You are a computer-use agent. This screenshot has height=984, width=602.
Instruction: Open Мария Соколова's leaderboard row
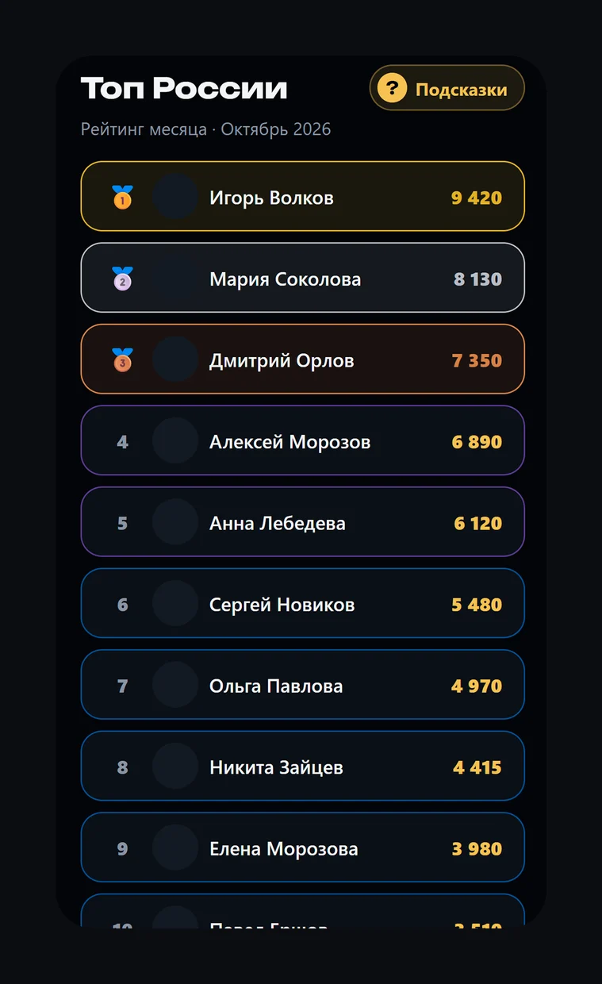pos(303,278)
